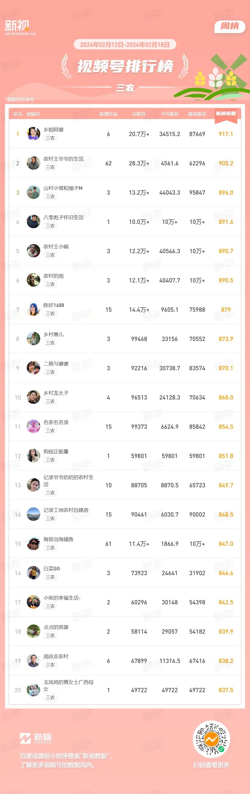Select the 新榜指数 column header tab
The width and height of the screenshot is (250, 794).
(226, 114)
